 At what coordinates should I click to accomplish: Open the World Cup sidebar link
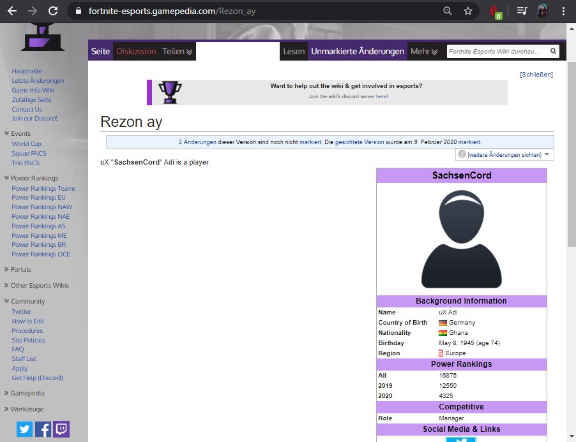pos(26,144)
